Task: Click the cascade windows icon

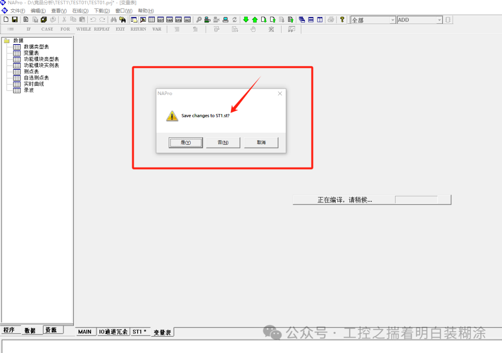Action: pyautogui.click(x=302, y=20)
